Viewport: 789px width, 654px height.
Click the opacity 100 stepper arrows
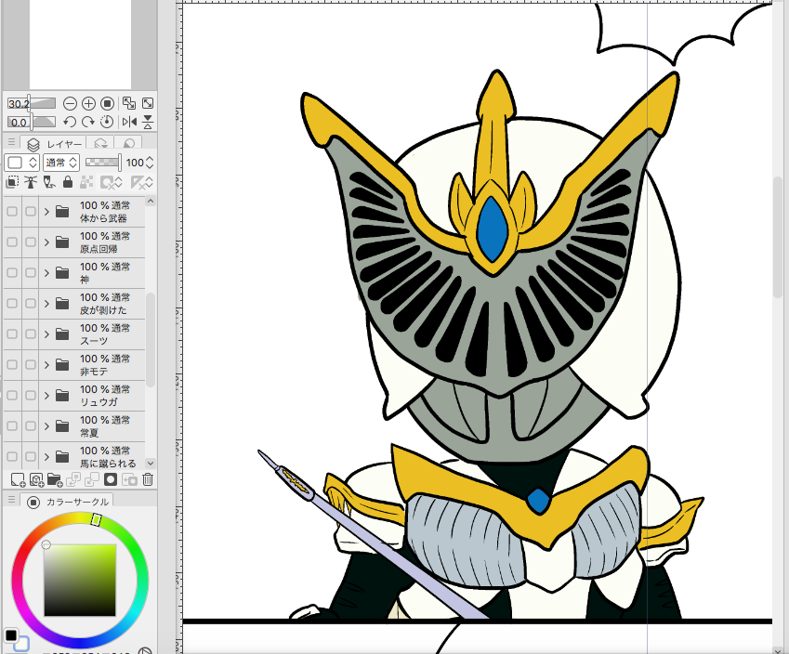tap(150, 163)
